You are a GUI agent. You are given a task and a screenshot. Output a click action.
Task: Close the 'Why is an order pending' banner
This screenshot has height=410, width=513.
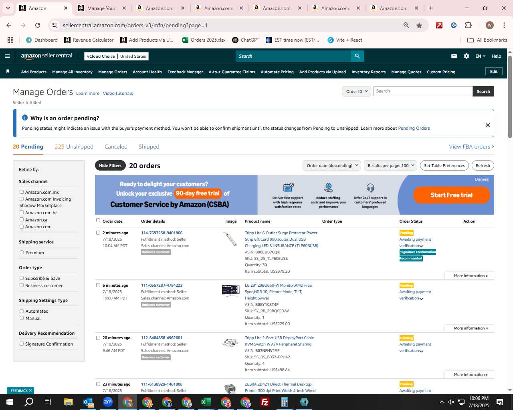487,125
